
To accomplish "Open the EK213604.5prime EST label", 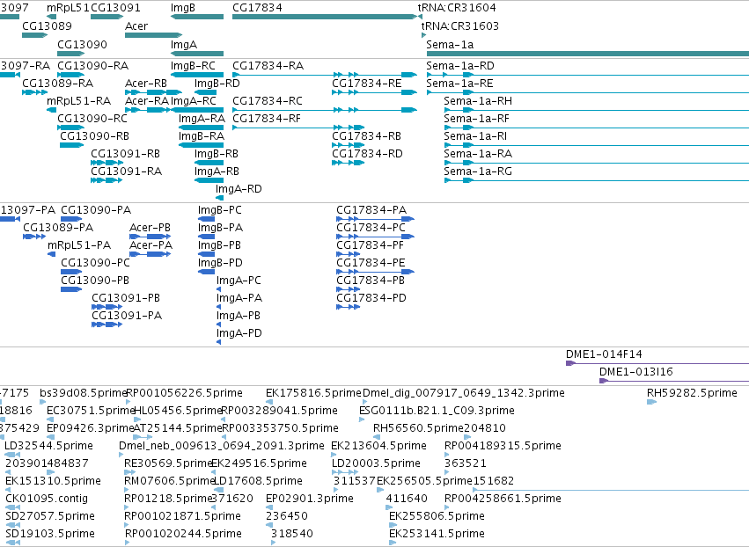I will 378,446.
